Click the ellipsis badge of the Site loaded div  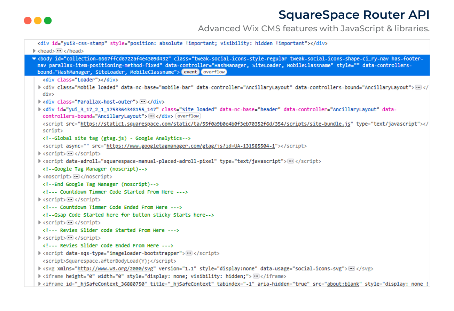coord(151,116)
